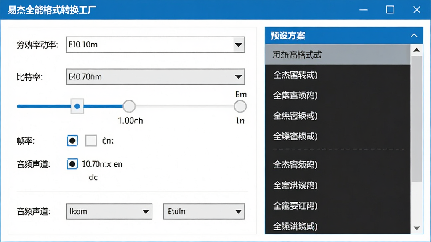Collapse the 预设方案 panel with its chevron
431x242 pixels.
click(414, 36)
